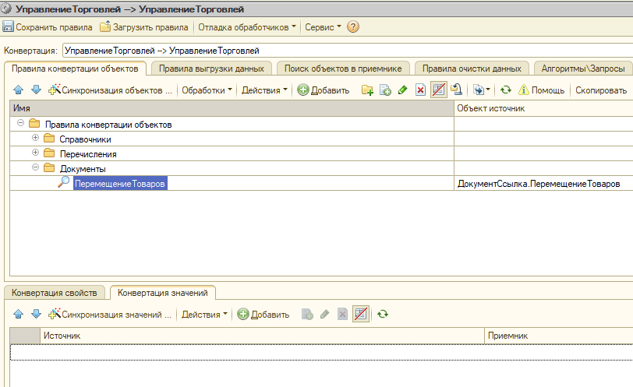
Task: Click the lower Добавить button
Action: point(263,314)
